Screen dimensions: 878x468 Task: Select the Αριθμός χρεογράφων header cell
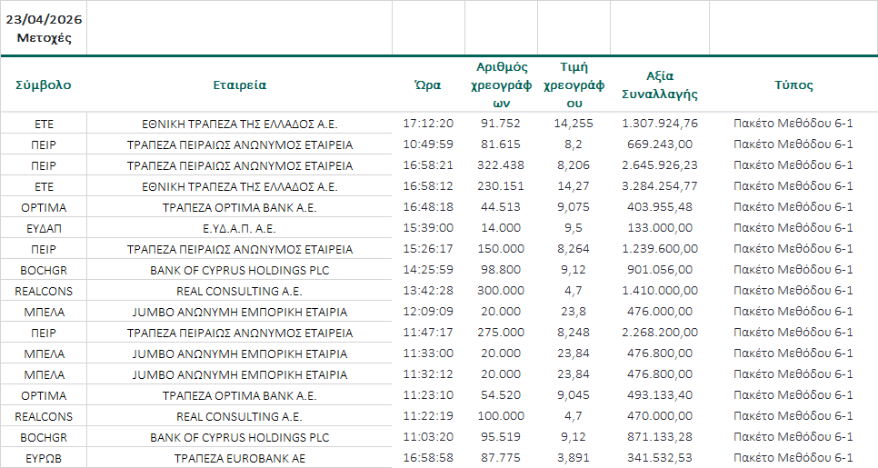501,85
